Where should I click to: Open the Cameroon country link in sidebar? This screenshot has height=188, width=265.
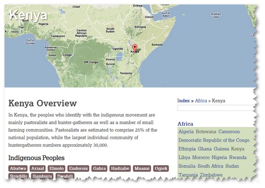229,132
